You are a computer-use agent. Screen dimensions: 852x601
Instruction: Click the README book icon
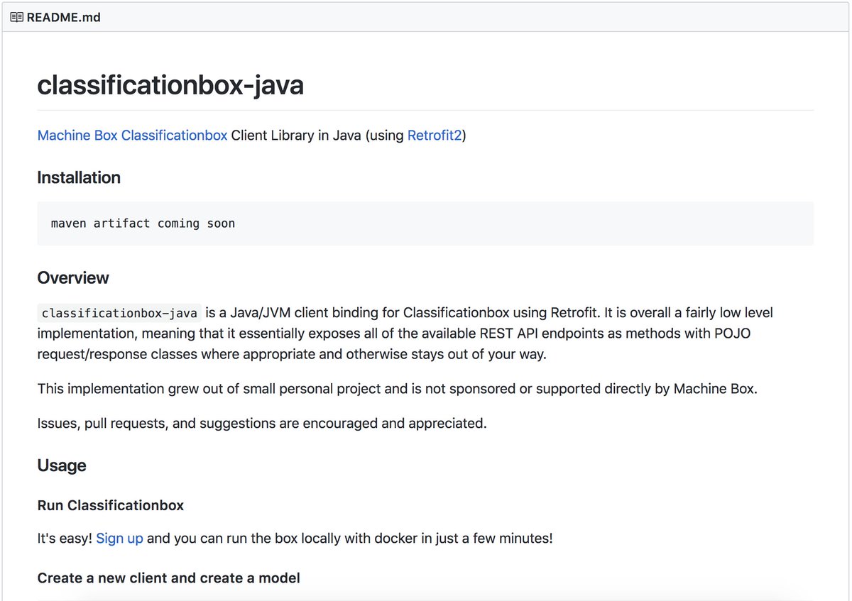16,17
